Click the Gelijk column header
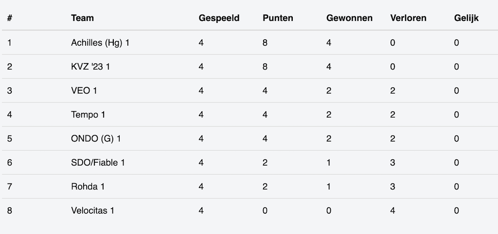Screen dimensions: 498x234 pos(466,18)
